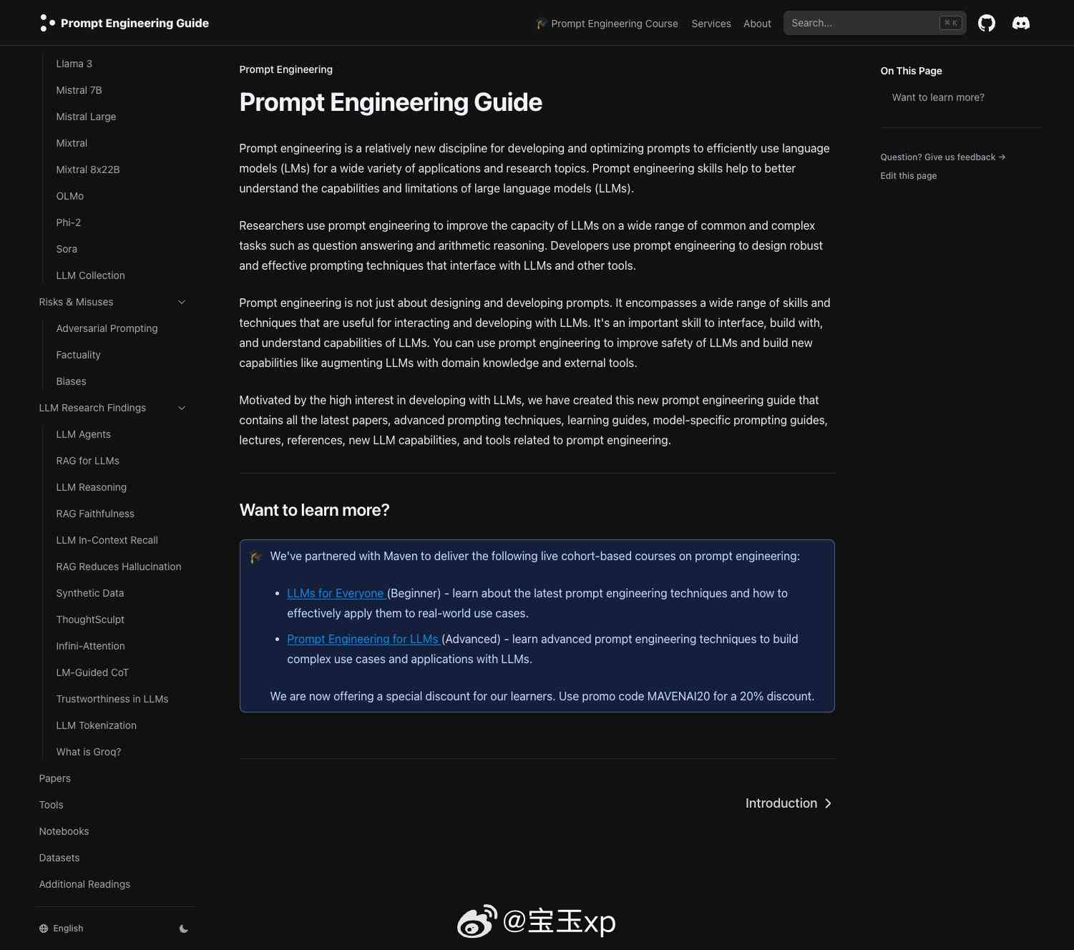Open the Services menu item
Viewport: 1074px width, 950px height.
click(x=711, y=24)
